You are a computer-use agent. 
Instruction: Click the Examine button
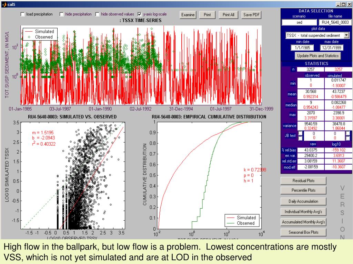coord(188,15)
